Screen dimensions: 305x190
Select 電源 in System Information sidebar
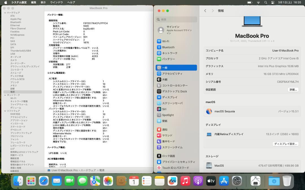[23, 92]
